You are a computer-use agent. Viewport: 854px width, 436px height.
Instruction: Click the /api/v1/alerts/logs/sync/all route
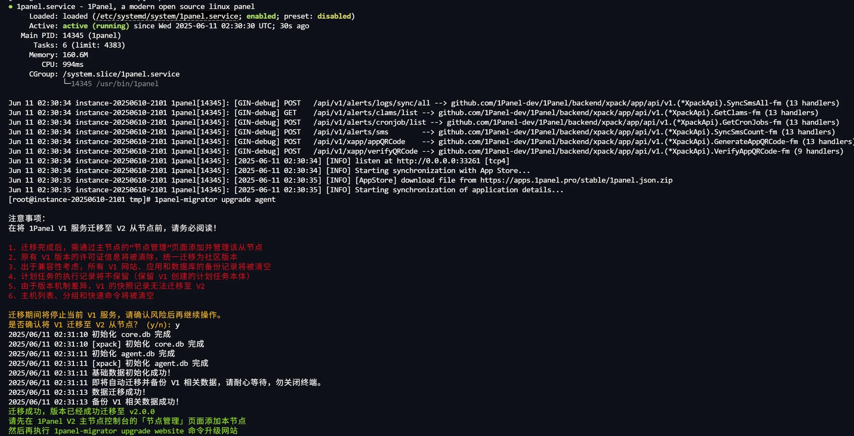tap(372, 103)
